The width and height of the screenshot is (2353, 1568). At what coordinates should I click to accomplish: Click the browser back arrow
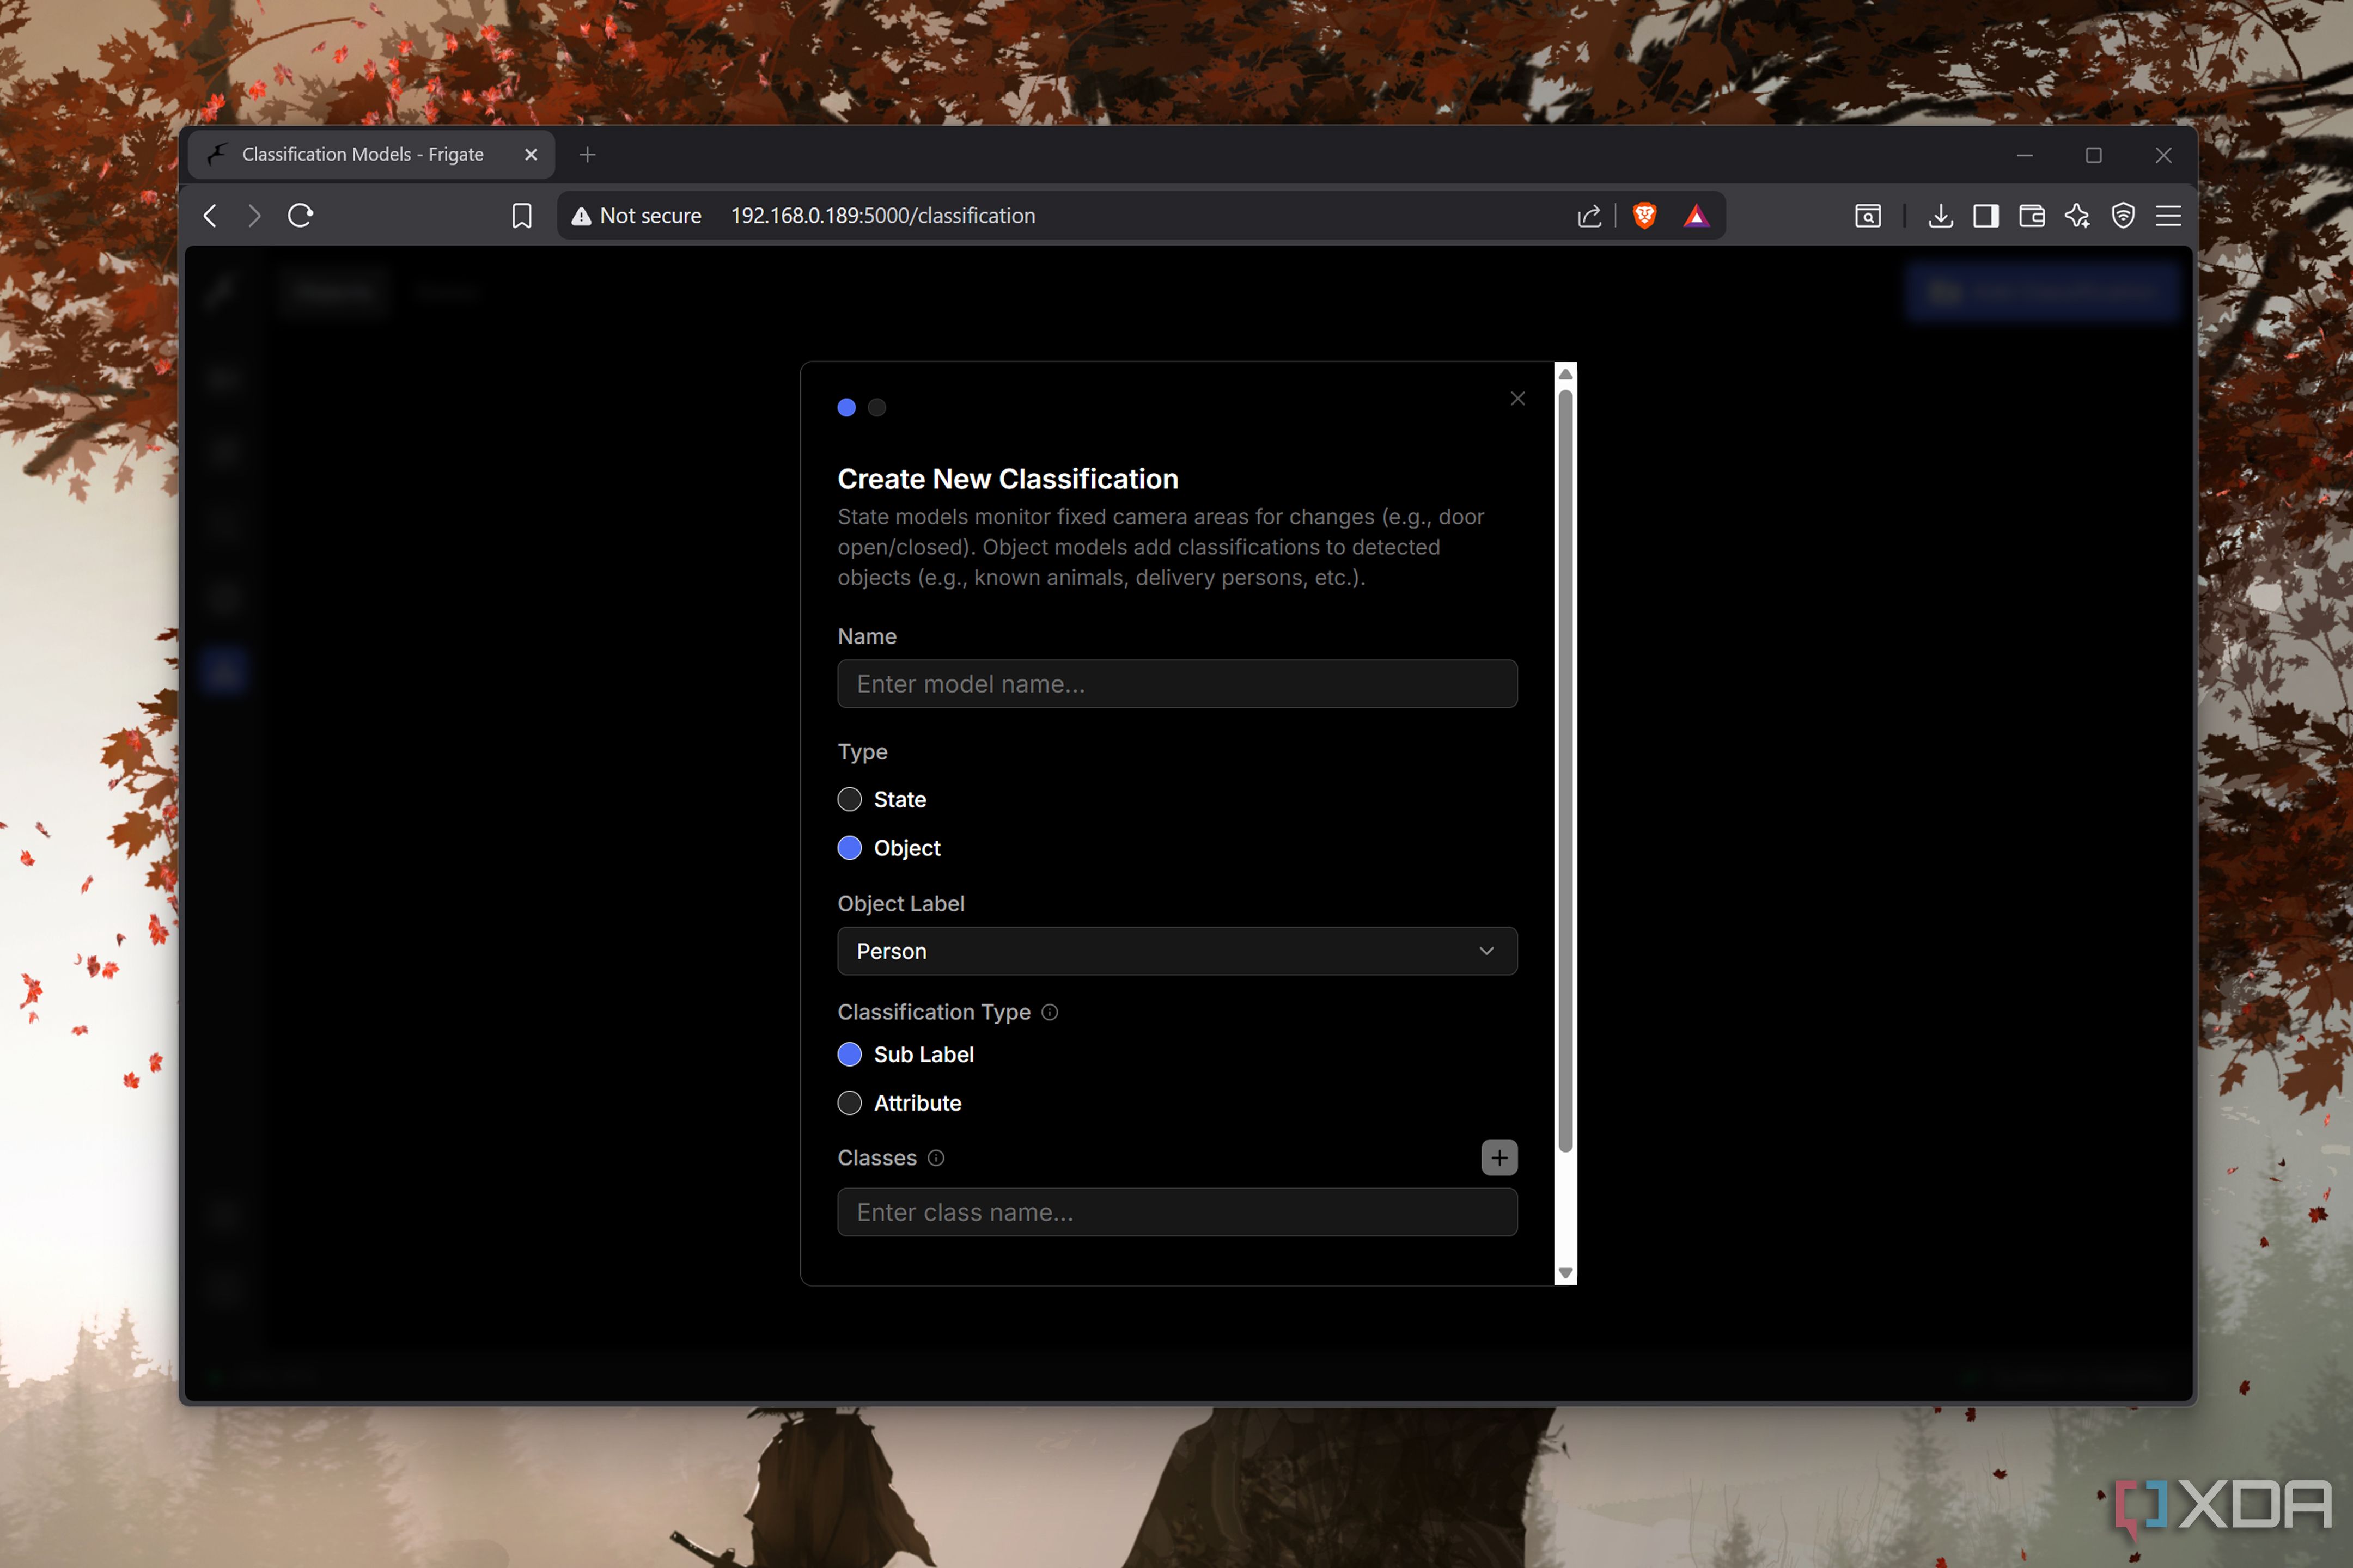pos(210,216)
